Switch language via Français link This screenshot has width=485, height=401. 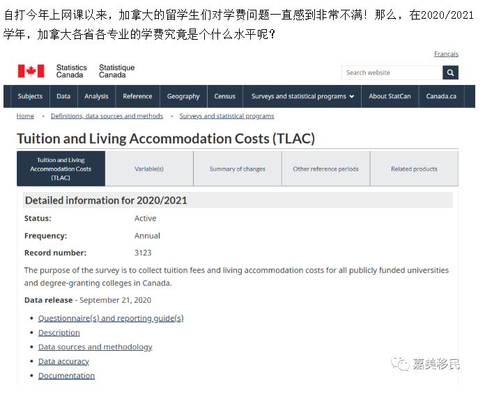click(x=446, y=54)
